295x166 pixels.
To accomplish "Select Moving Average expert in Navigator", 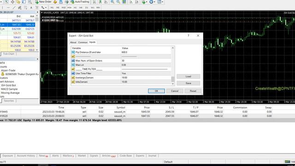I will click(x=10, y=93).
